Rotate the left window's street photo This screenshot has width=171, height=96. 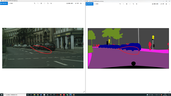48,3
